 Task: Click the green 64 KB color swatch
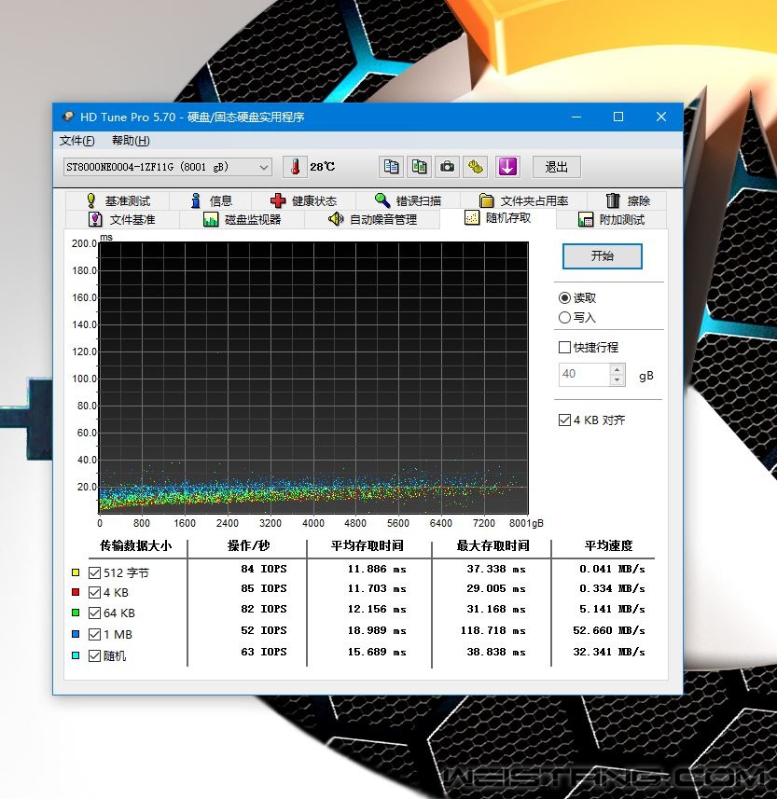[x=76, y=613]
